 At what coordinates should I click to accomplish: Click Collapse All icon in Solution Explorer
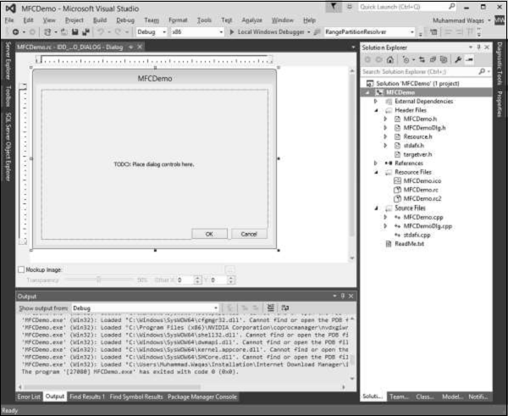click(431, 59)
